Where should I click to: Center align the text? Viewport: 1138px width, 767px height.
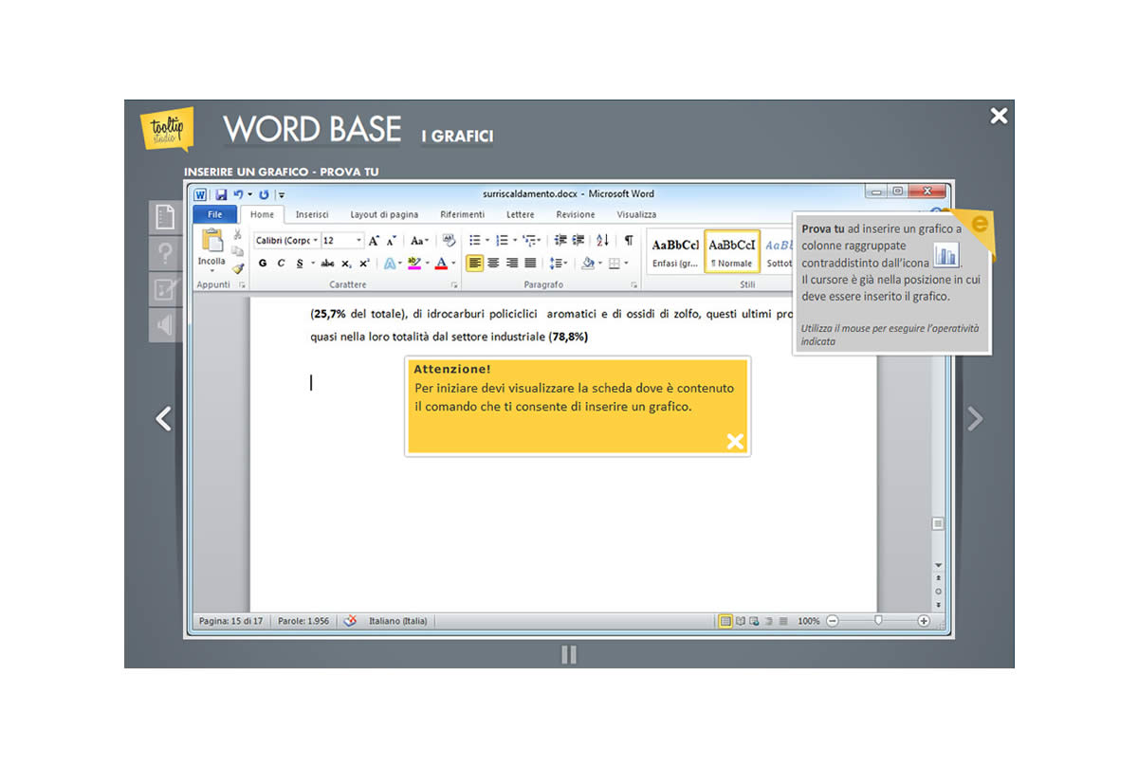point(493,264)
